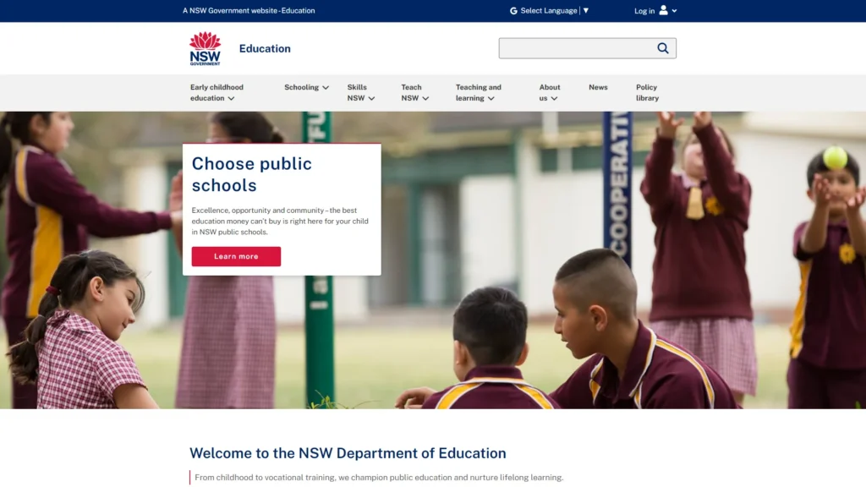
Task: Click the Choose public schools heading
Action: coord(251,174)
